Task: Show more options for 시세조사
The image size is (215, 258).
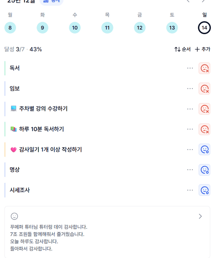Action: click(190, 190)
